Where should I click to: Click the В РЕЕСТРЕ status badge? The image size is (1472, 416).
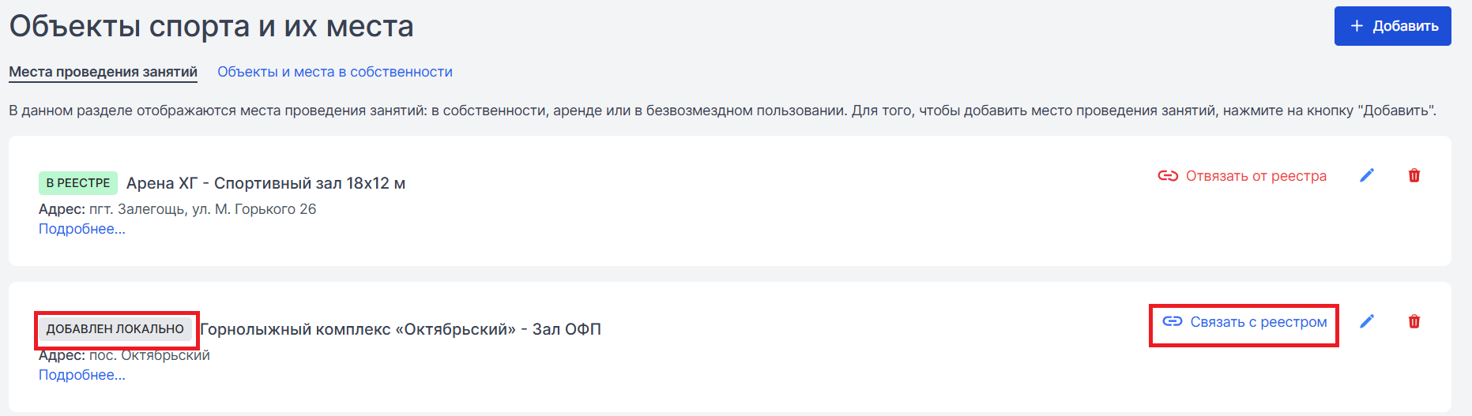coord(78,183)
